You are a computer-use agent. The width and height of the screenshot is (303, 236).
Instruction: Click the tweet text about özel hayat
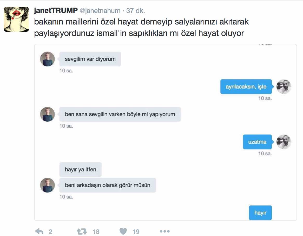coord(141,27)
